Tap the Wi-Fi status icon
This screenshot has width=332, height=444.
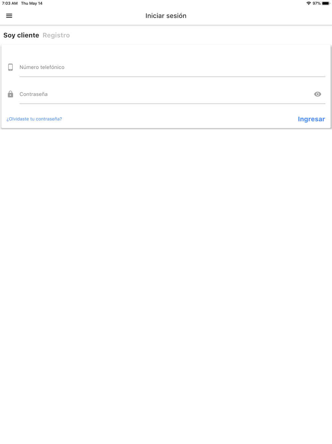pyautogui.click(x=309, y=3)
